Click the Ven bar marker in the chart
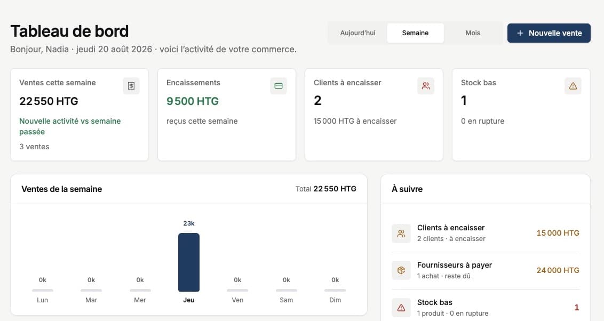Image resolution: width=604 pixels, height=321 pixels. click(237, 290)
